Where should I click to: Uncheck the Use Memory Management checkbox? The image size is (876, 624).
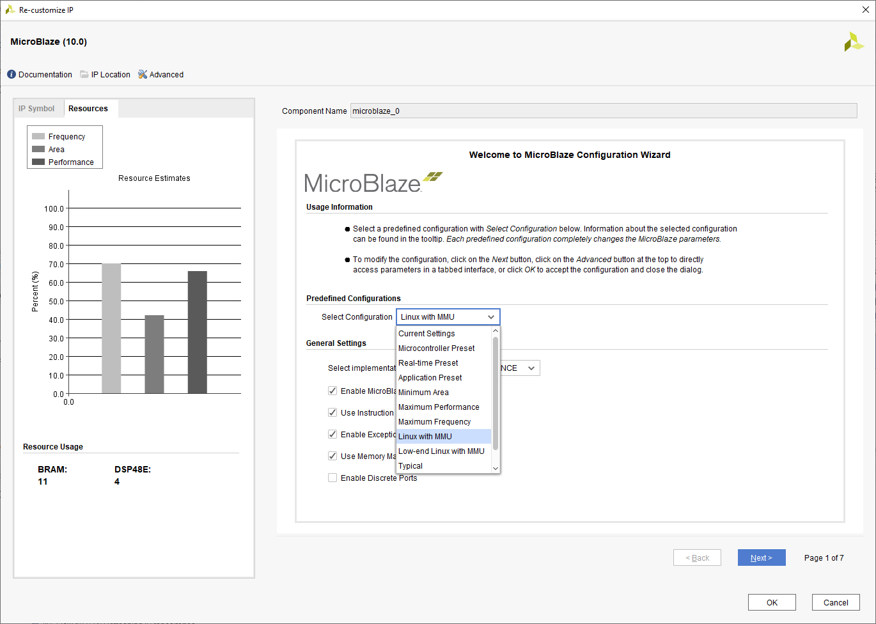point(332,456)
